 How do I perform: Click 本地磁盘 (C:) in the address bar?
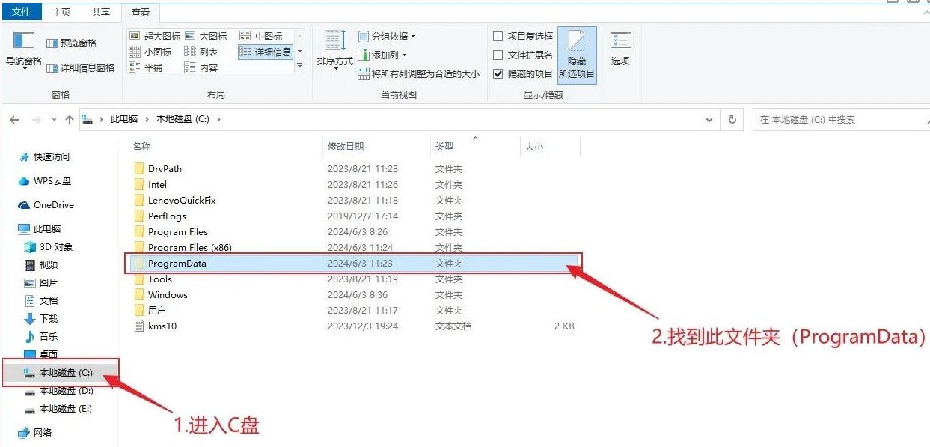click(x=183, y=119)
